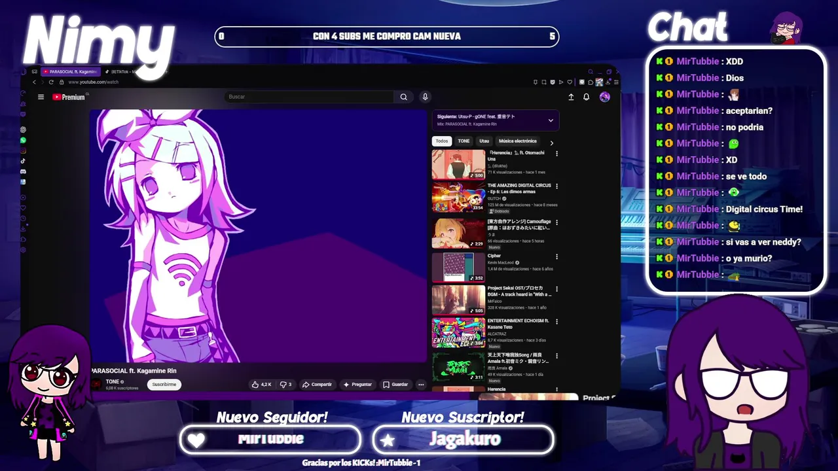The width and height of the screenshot is (838, 471).
Task: Open the browser tab islands icon
Action: coord(34,71)
